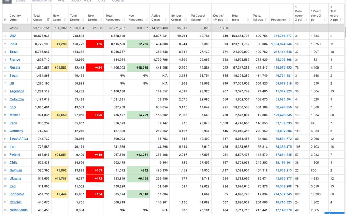Click the Iran country link
The image size is (346, 214).
coord(13,147)
